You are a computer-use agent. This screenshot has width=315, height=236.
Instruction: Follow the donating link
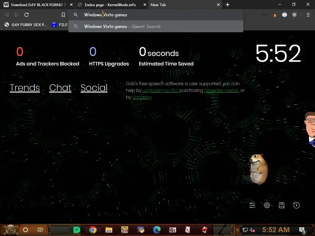click(x=142, y=97)
